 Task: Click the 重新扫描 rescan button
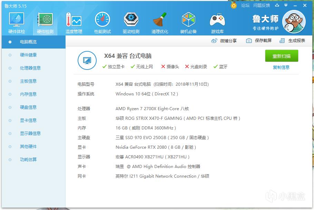point(282,56)
